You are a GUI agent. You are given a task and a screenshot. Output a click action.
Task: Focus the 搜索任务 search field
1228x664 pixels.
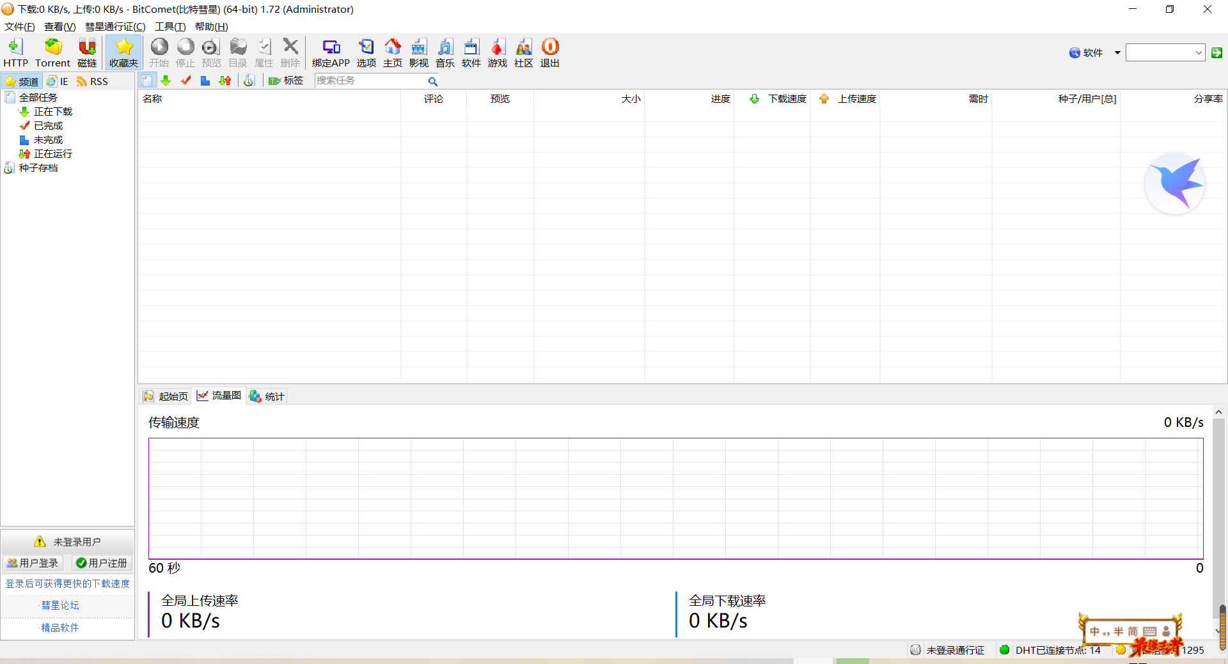click(x=371, y=81)
